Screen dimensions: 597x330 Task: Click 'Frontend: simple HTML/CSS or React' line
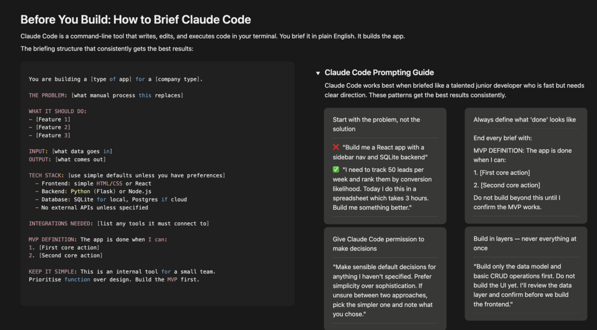93,184
